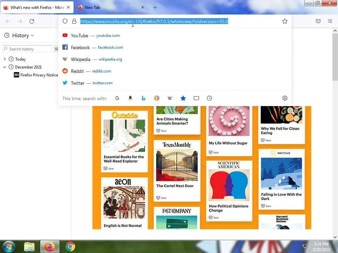Open Firefox Privacy Notice history entry
The width and height of the screenshot is (338, 253).
(x=36, y=75)
